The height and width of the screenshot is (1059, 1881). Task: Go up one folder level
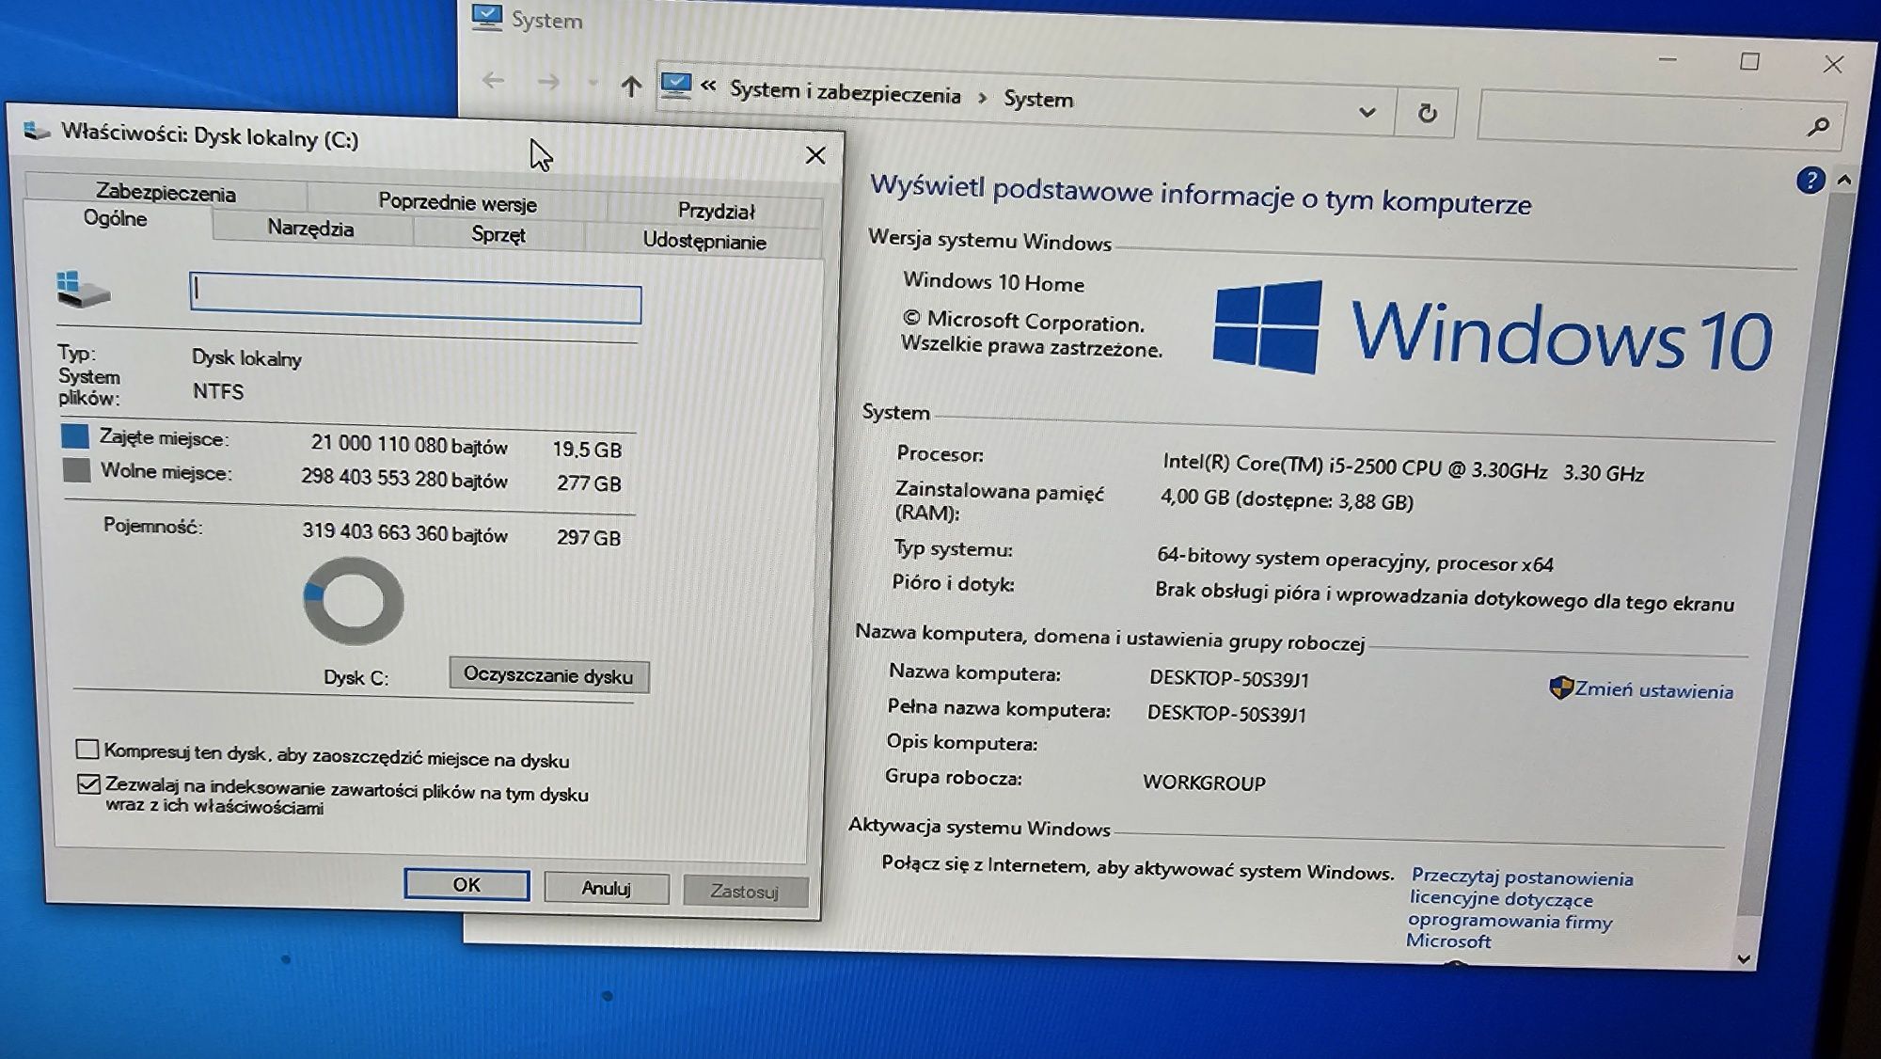(631, 87)
